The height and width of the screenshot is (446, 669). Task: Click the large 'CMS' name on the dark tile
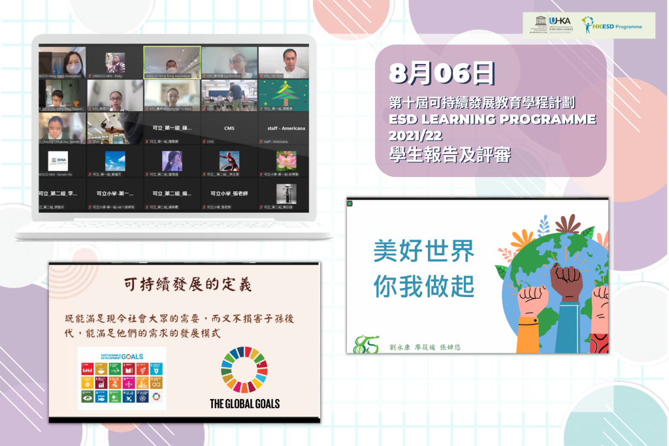229,128
